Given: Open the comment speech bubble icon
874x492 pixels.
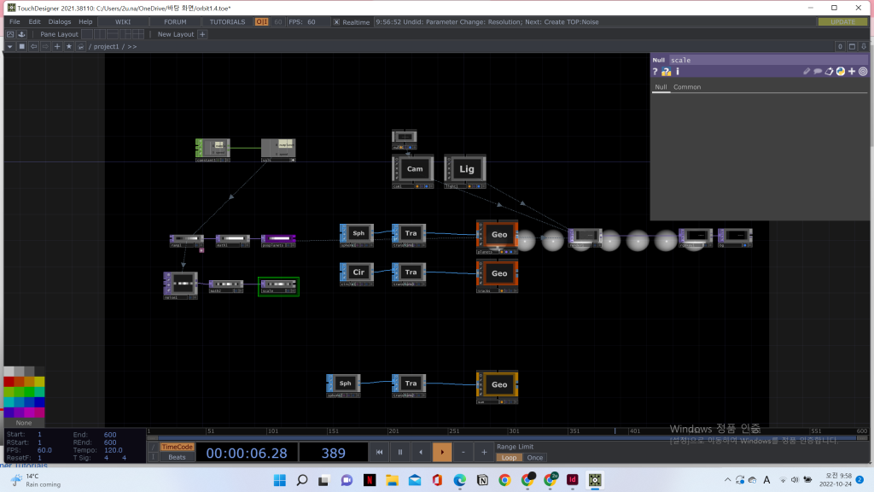Looking at the screenshot, I should coord(818,72).
